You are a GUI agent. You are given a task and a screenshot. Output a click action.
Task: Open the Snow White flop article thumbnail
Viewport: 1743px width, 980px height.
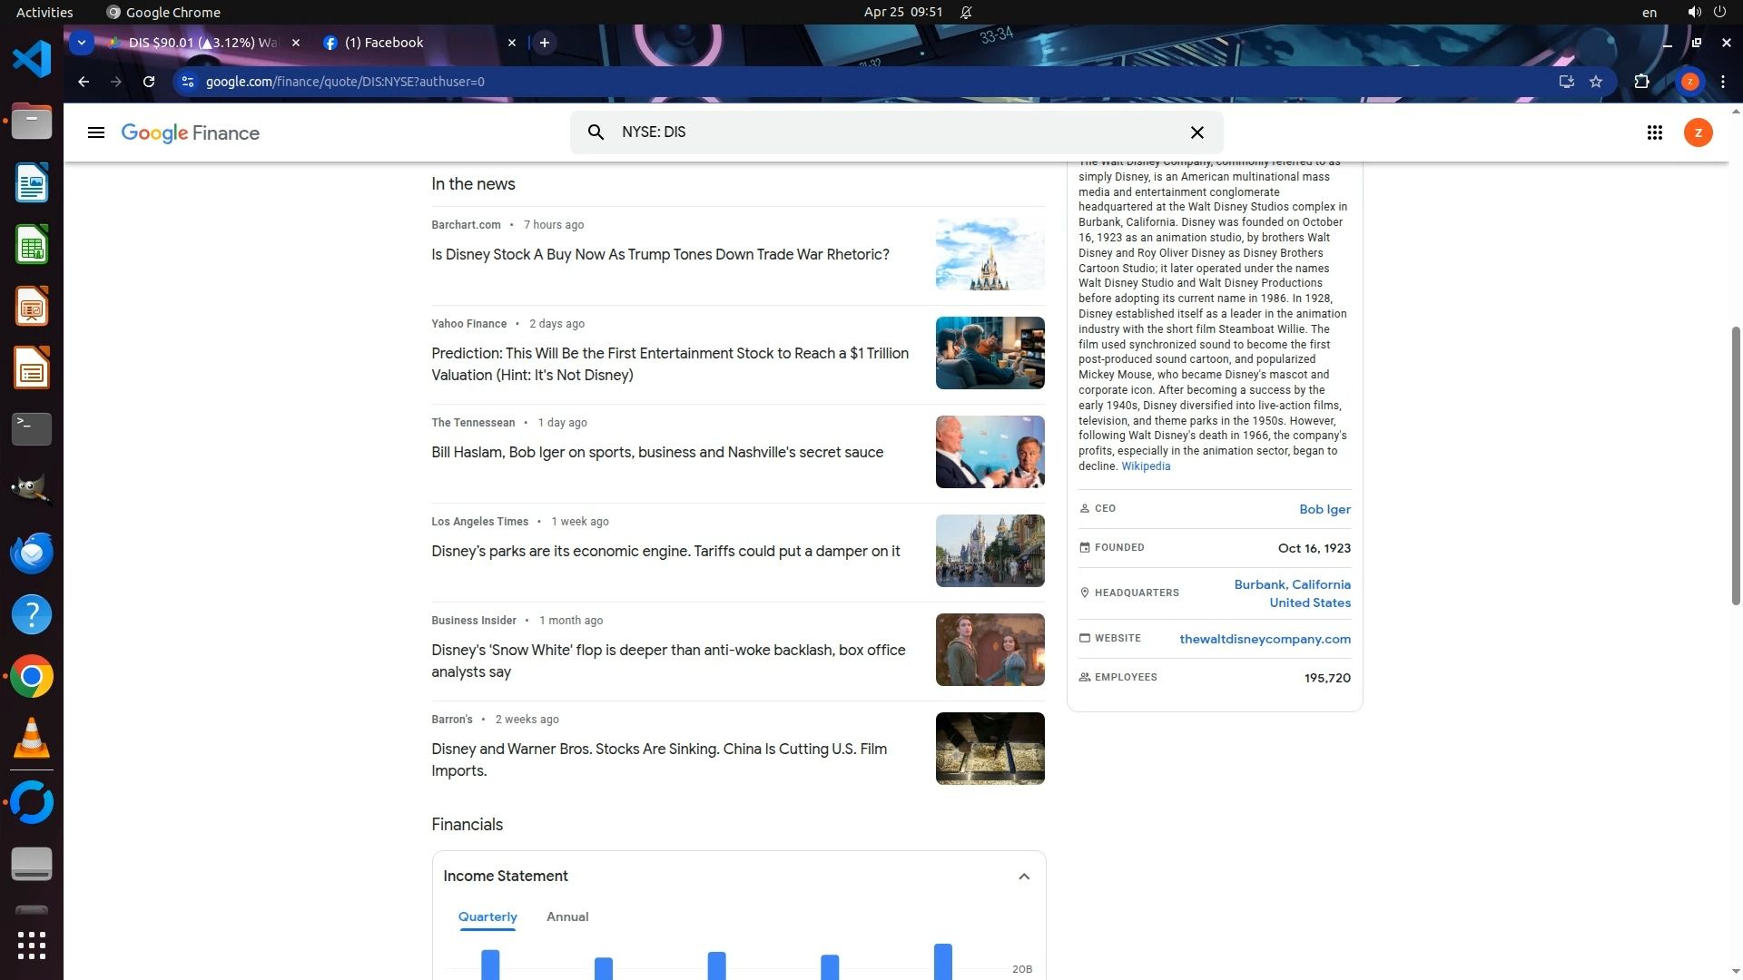click(990, 650)
